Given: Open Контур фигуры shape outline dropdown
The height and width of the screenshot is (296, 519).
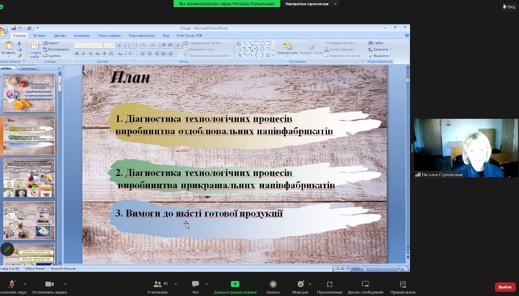Looking at the screenshot, I should (x=340, y=49).
